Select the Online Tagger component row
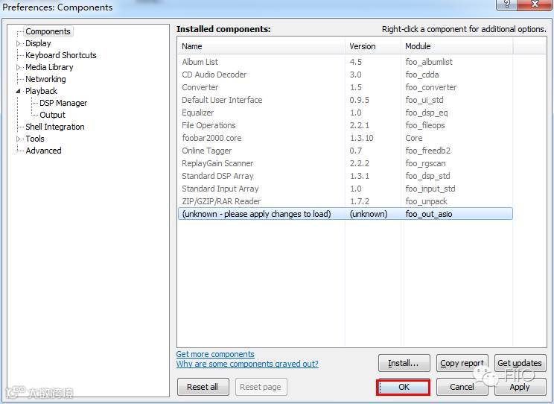 pyautogui.click(x=346, y=151)
